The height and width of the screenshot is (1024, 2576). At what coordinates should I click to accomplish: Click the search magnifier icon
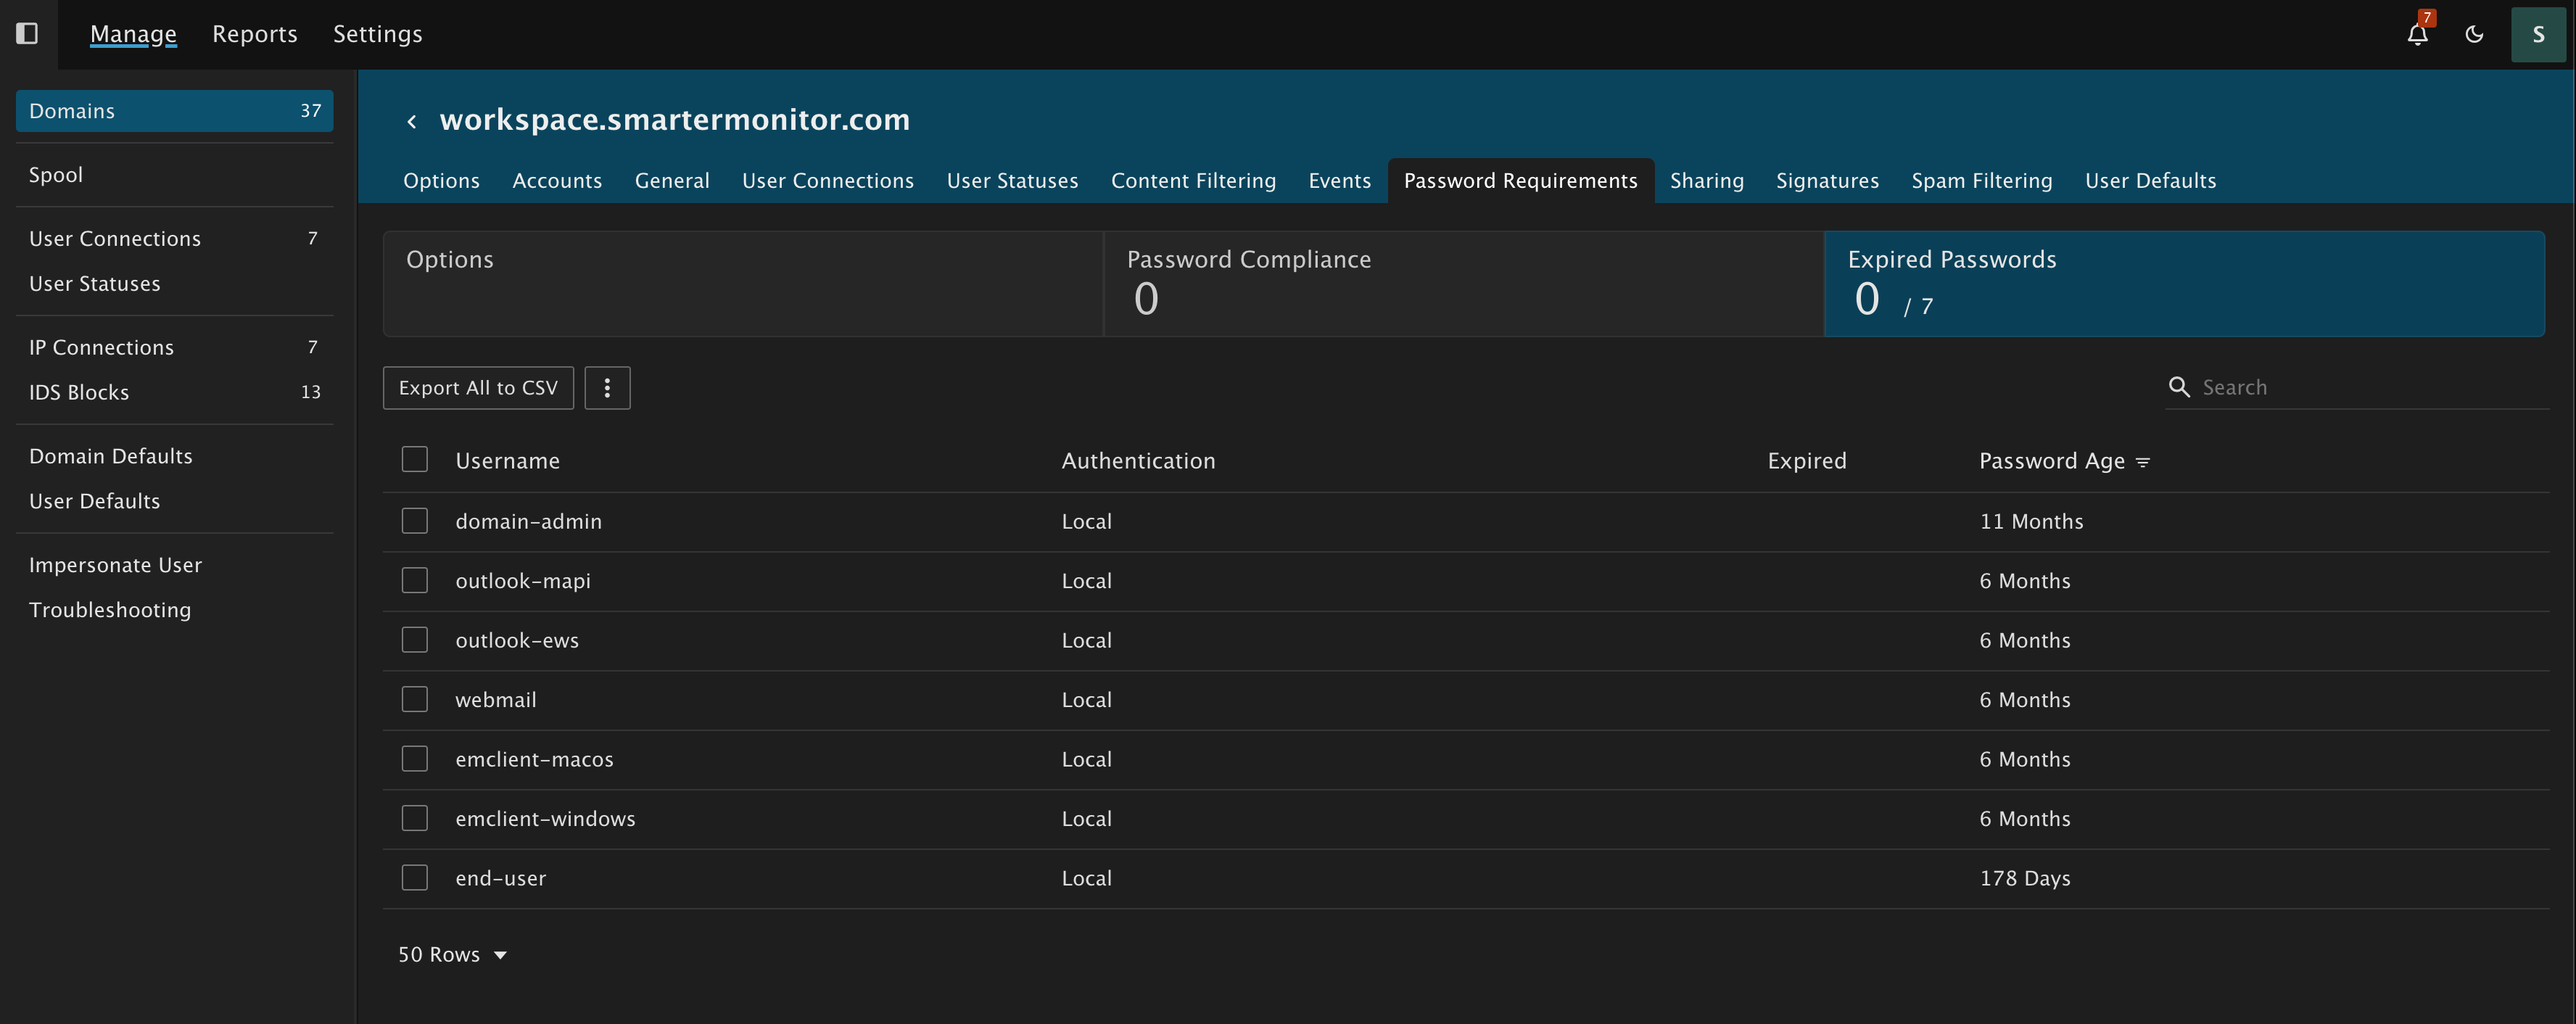[2179, 387]
